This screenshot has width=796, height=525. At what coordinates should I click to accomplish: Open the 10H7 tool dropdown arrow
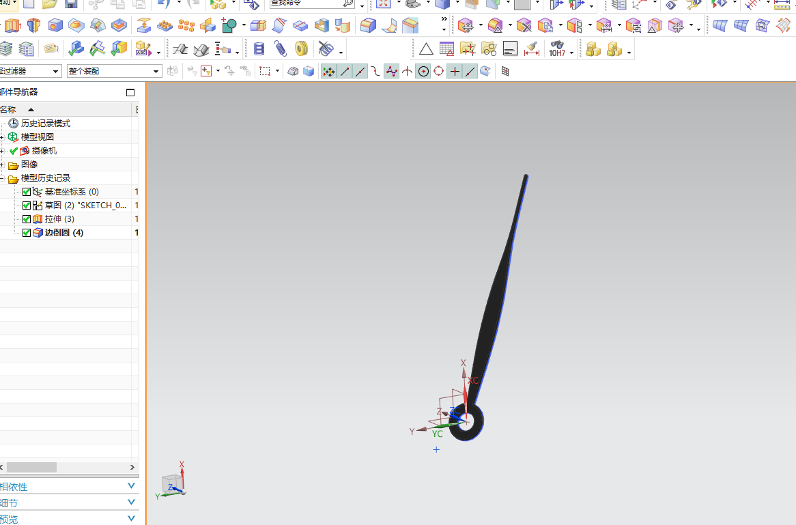click(571, 53)
